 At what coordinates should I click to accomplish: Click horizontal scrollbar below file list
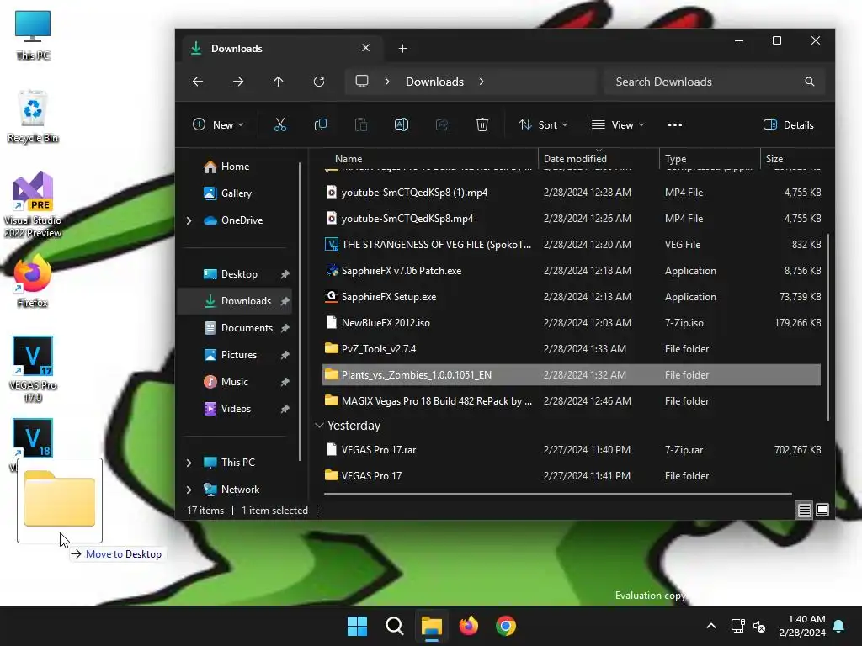coord(558,494)
